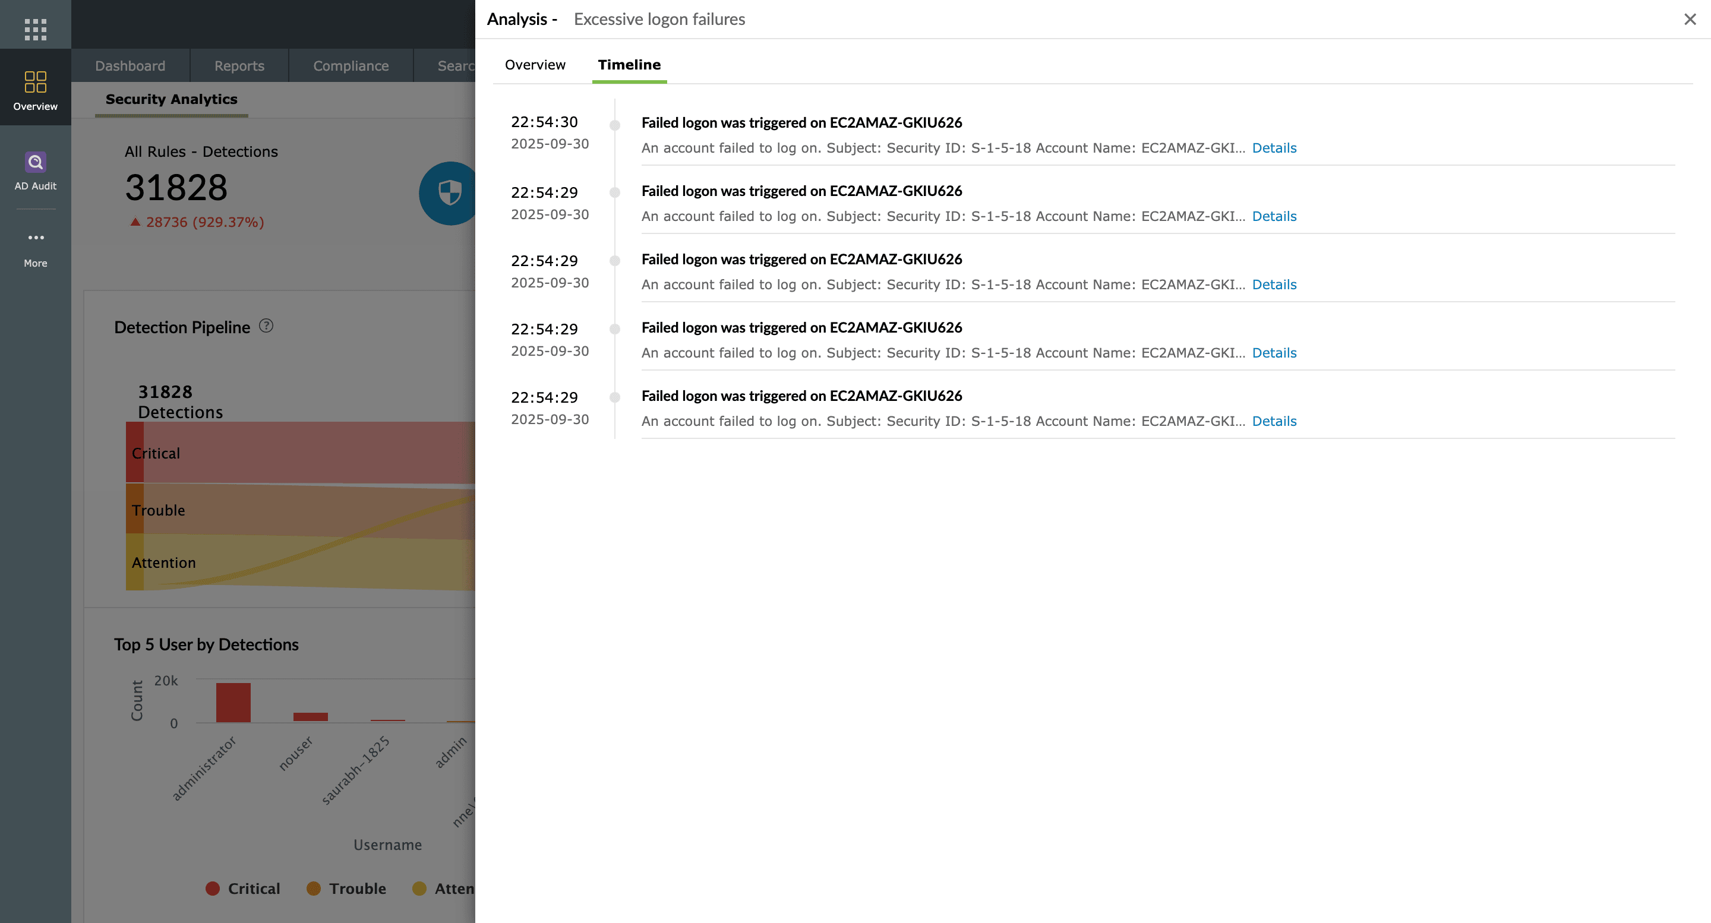Select the Timeline tab
Screen dimensions: 1711x923
[629, 65]
